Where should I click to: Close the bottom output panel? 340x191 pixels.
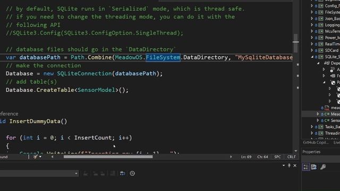[295, 166]
